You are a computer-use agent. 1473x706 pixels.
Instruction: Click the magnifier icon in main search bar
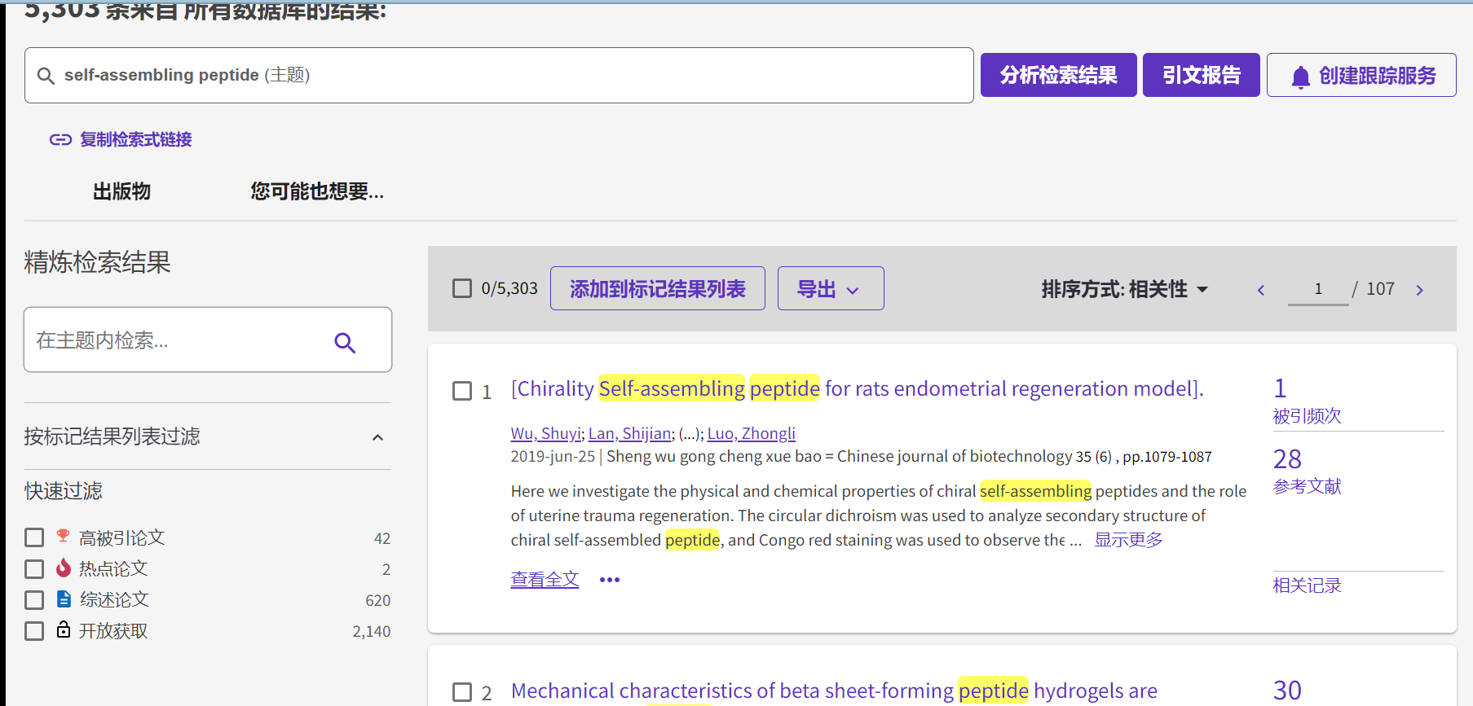click(x=46, y=76)
